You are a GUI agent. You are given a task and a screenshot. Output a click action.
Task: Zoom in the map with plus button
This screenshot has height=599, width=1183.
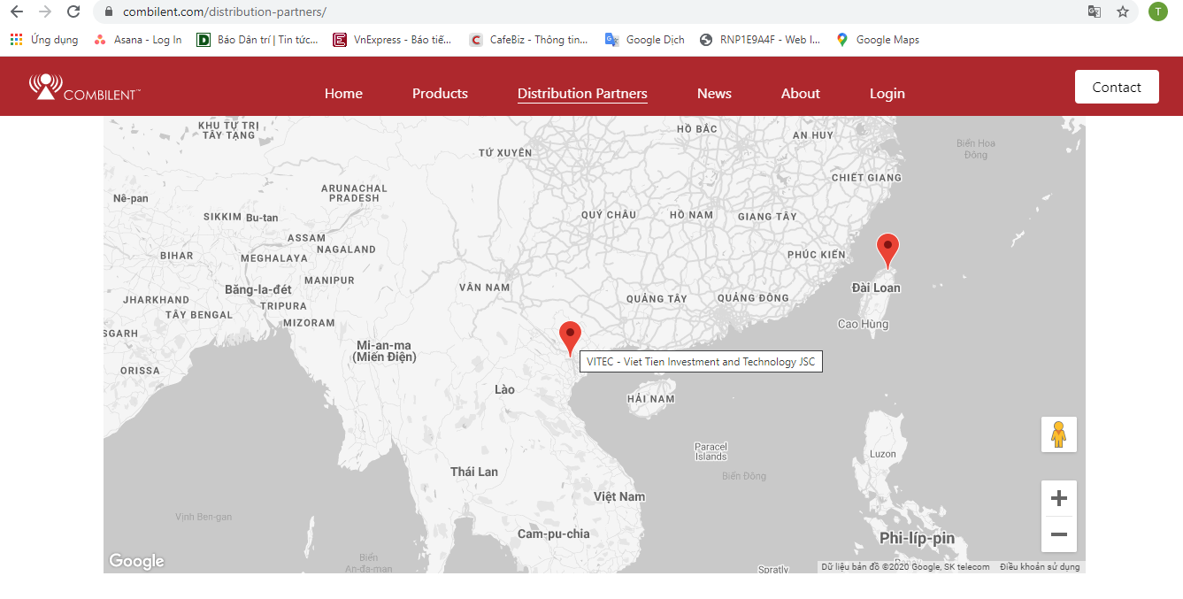click(1058, 499)
